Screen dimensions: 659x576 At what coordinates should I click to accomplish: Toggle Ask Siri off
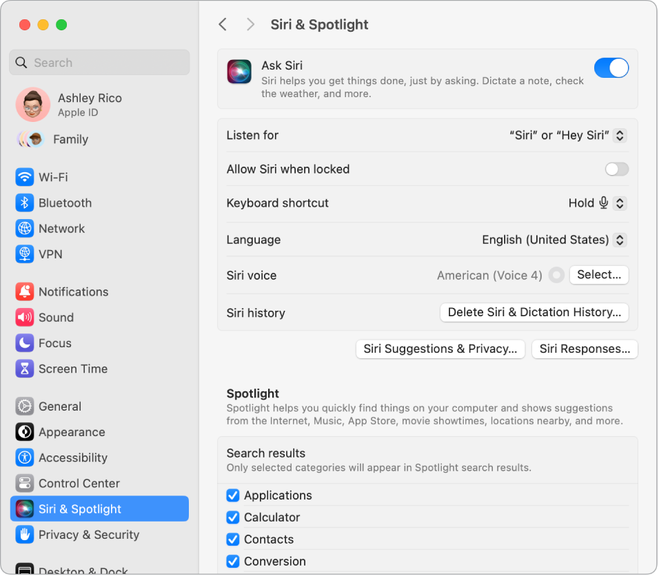click(611, 68)
